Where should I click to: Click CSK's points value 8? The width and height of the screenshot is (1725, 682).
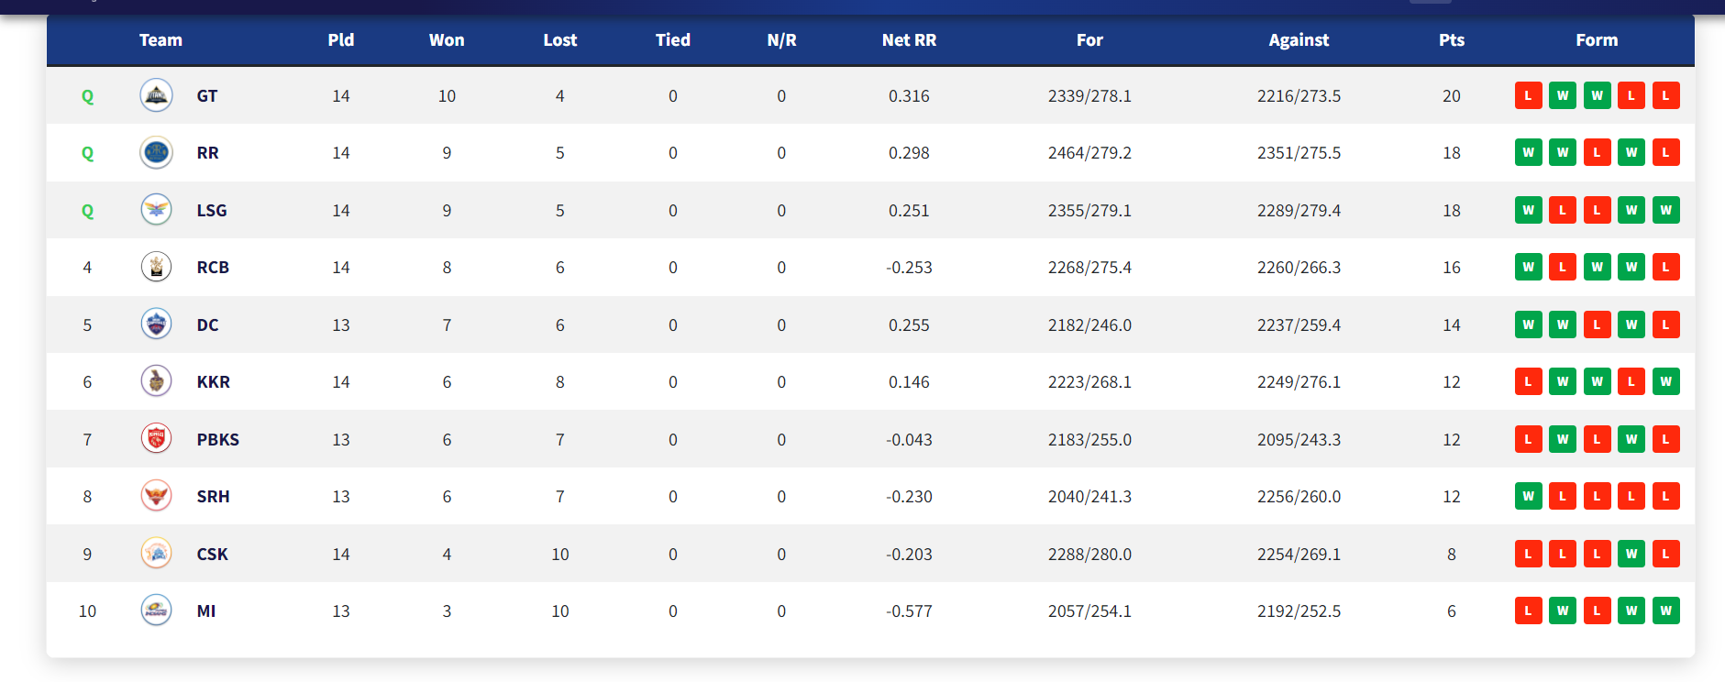(x=1452, y=554)
